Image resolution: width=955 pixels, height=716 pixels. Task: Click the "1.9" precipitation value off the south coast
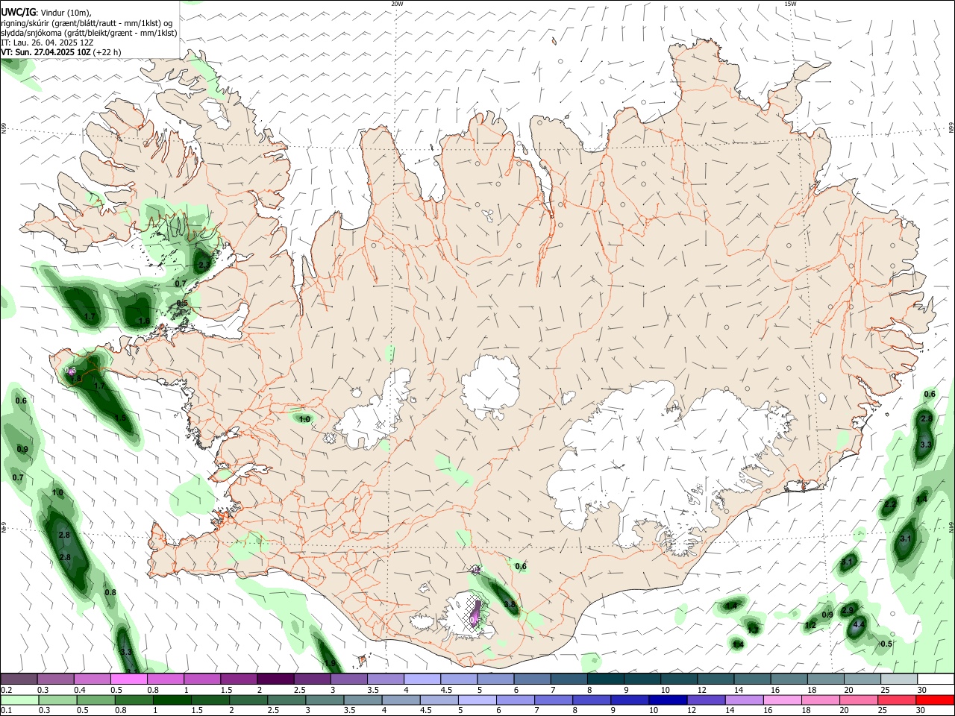[331, 663]
